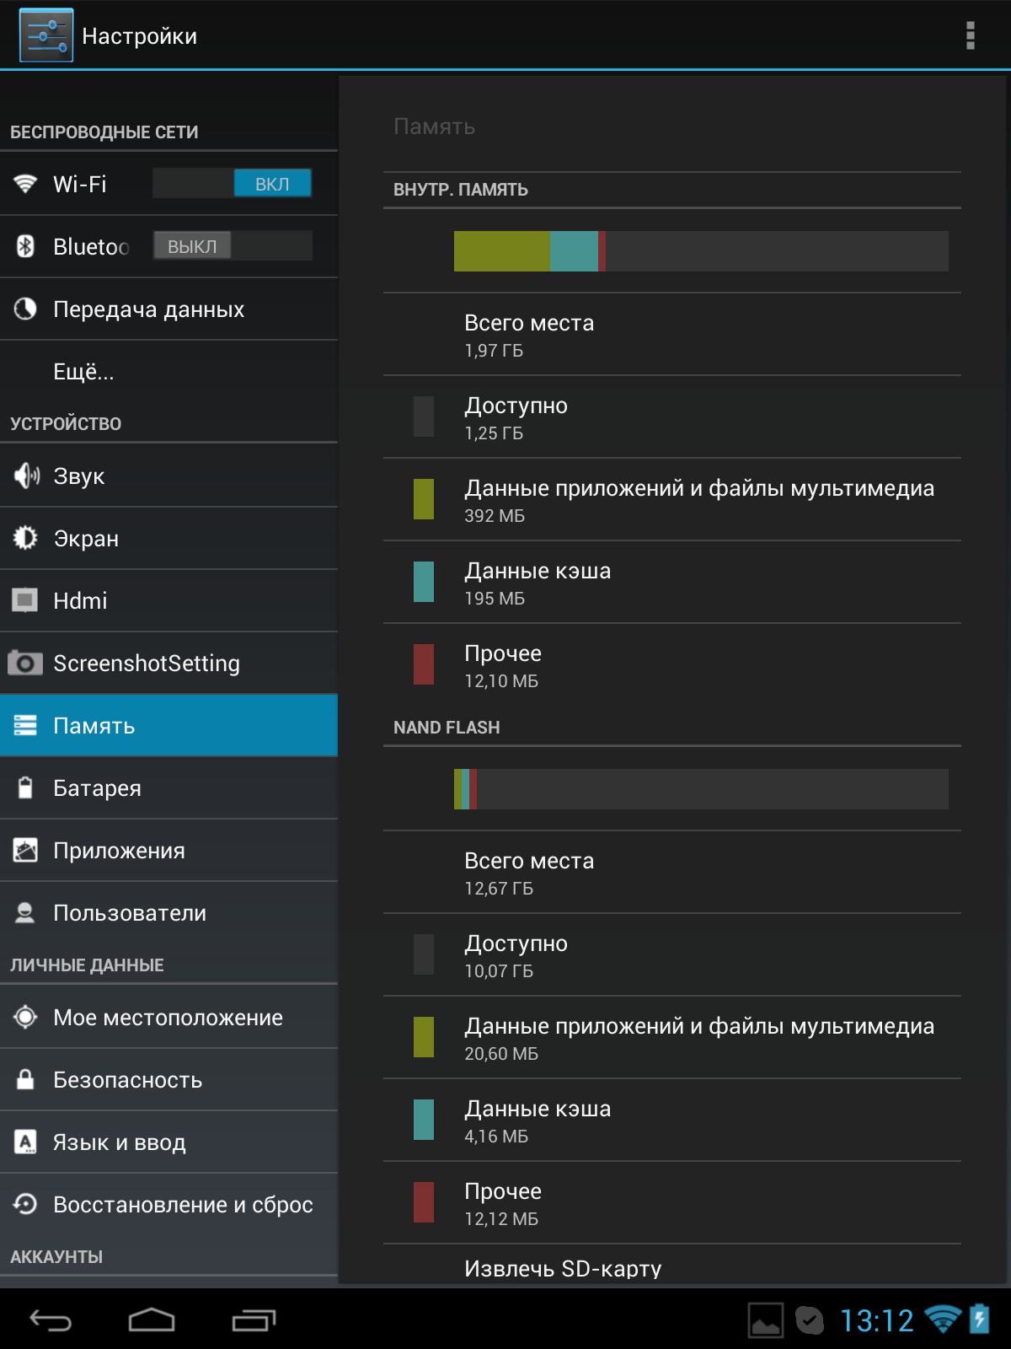Open Восстановление и сброс settings
Screen dimensions: 1011x1349
click(183, 1205)
